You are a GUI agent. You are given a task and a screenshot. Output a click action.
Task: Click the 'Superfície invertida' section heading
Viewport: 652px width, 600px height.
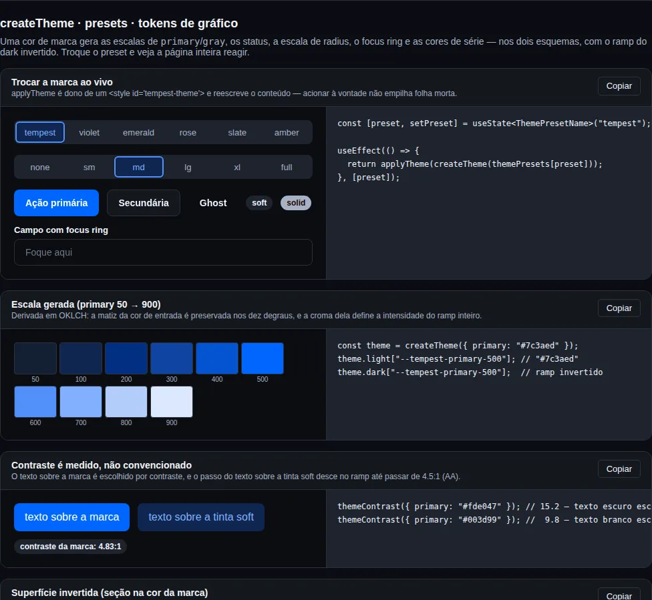110,593
